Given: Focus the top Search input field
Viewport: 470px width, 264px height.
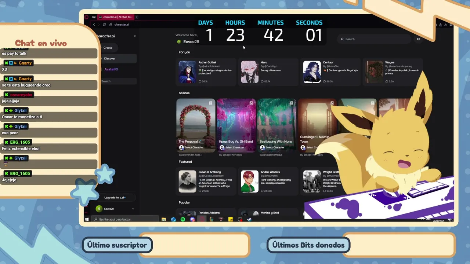Looking at the screenshot, I should pyautogui.click(x=374, y=39).
